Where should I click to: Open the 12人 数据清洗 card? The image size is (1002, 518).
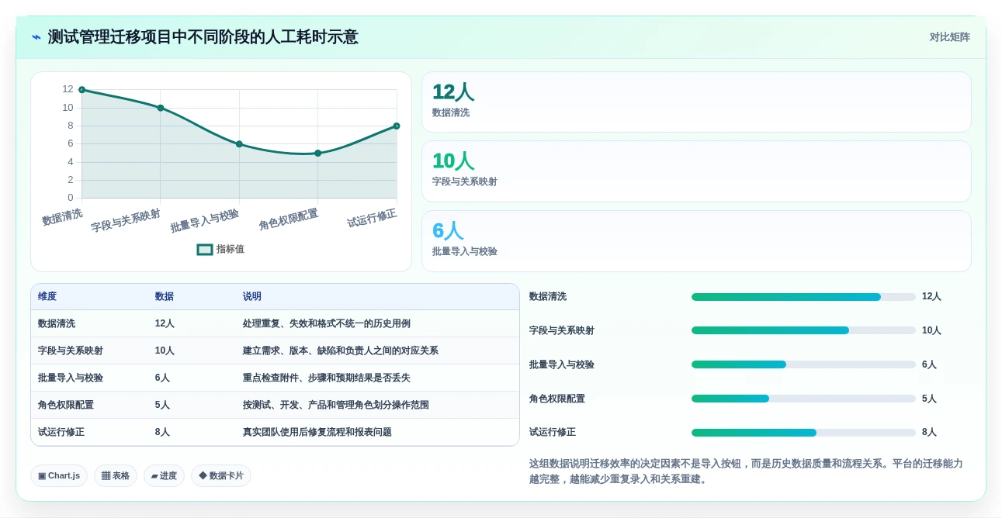pyautogui.click(x=696, y=102)
